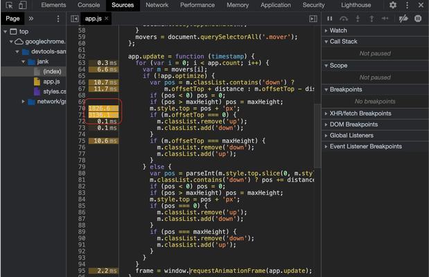Hide the debugger sidebar

(x=313, y=19)
